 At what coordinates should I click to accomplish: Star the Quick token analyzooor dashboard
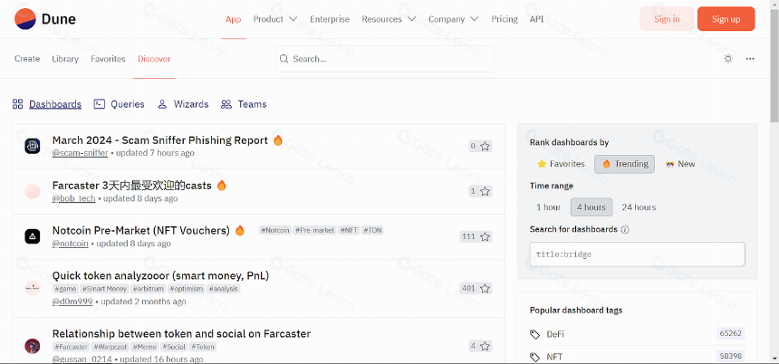(x=486, y=288)
